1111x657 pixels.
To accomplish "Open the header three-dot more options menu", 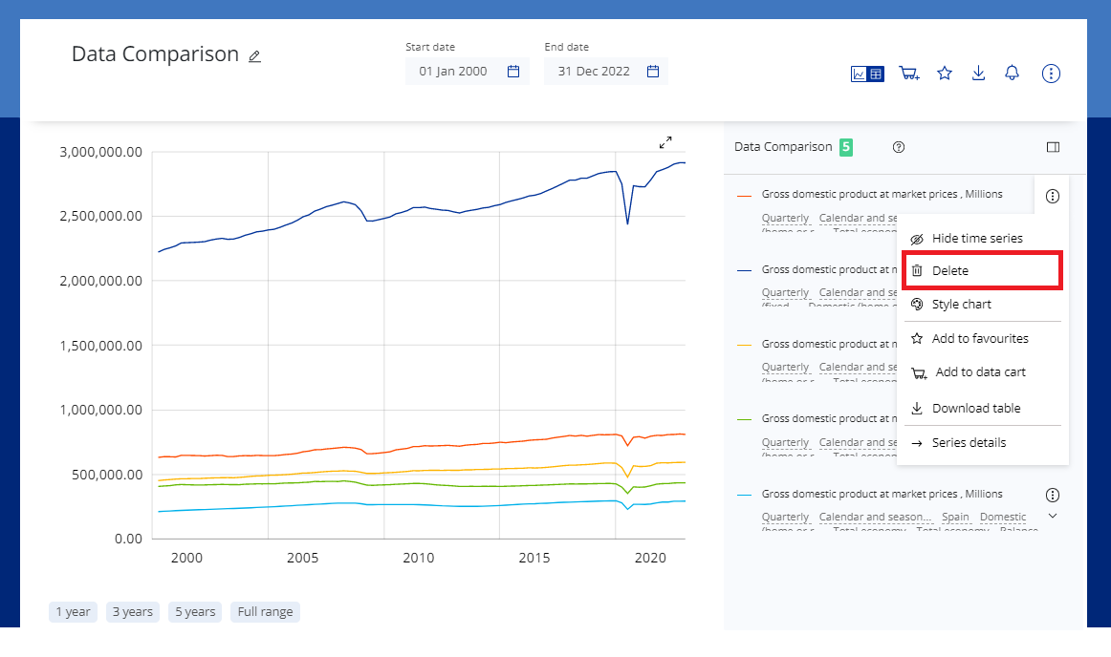I will click(x=1051, y=74).
